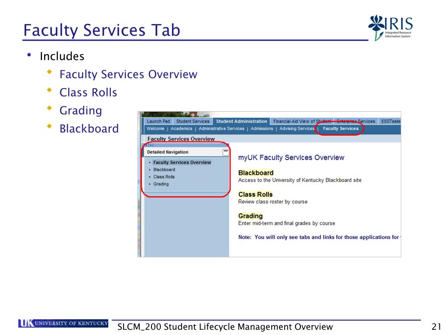Viewport: 447px width, 335px height.
Task: Switch to the Student Services tab
Action: pyautogui.click(x=193, y=121)
